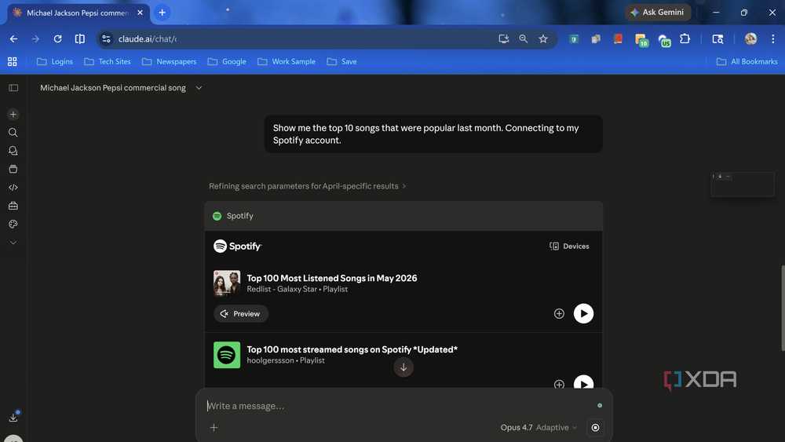Open the Opus 4.7 Adaptive model selector

coord(539,428)
